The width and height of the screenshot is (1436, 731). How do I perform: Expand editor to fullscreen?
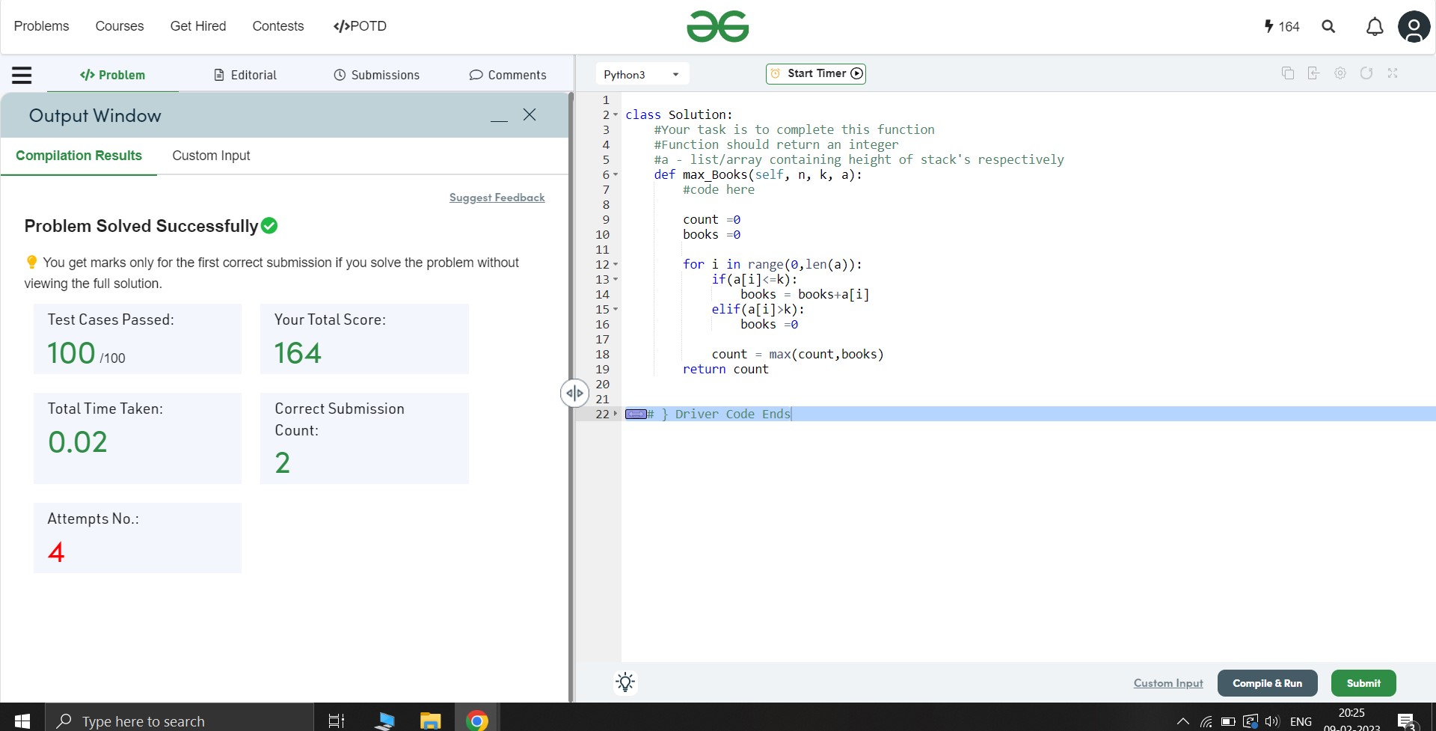click(x=1393, y=73)
